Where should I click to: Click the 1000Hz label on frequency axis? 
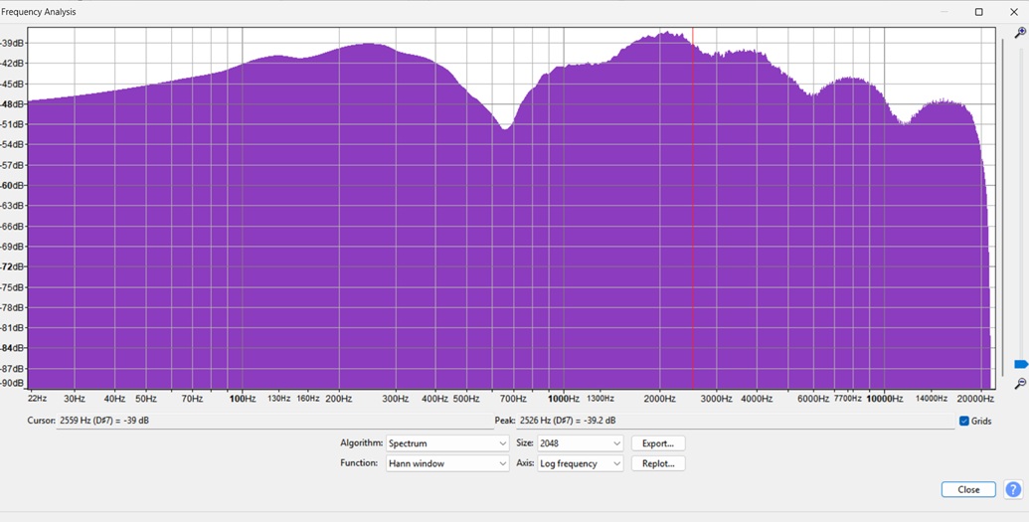[564, 399]
